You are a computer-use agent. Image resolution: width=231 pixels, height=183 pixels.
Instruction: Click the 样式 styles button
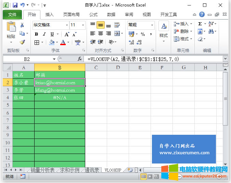click(x=164, y=31)
